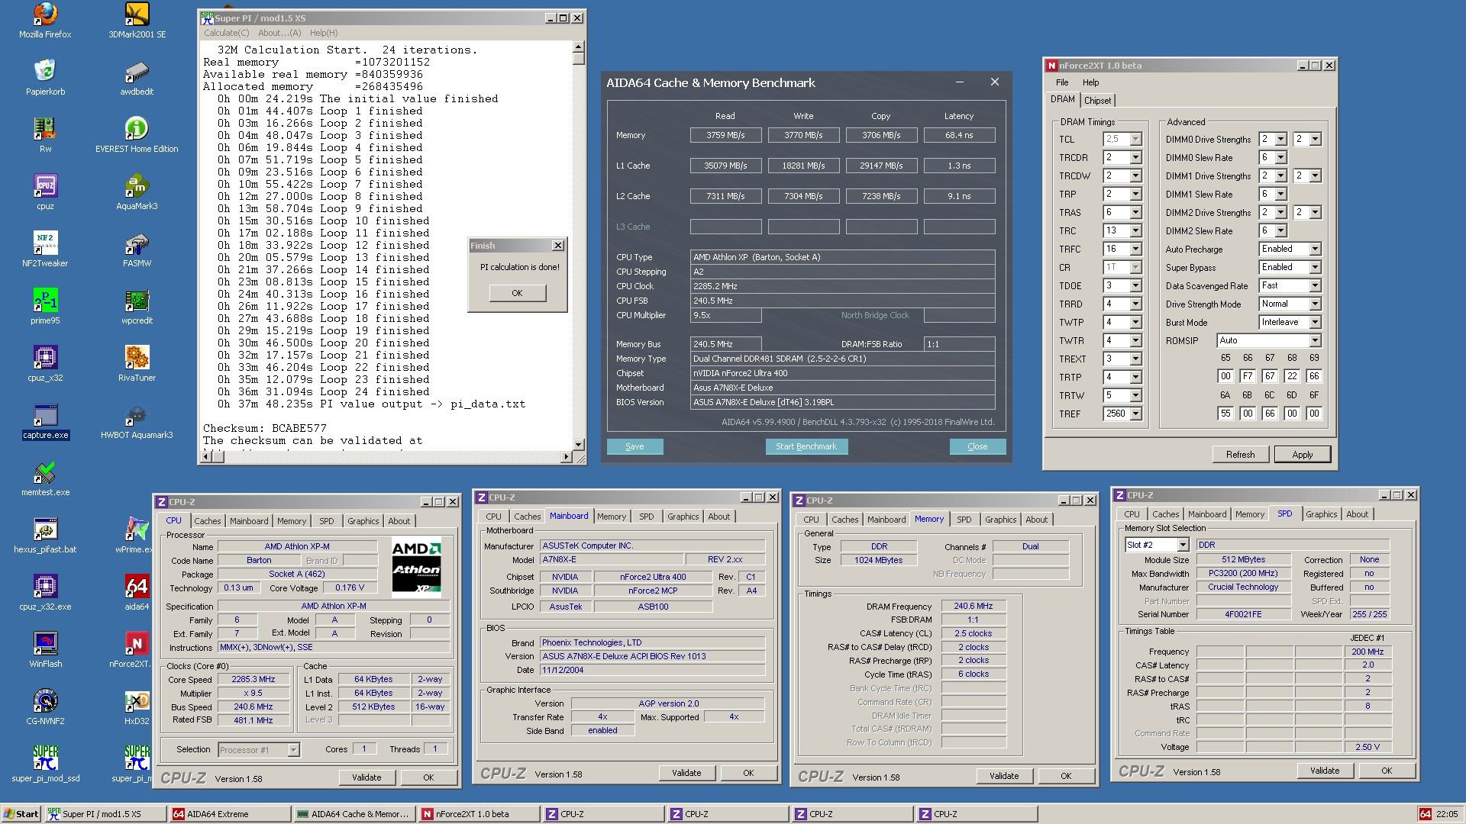Click Refresh in nForce2XT

(1240, 454)
